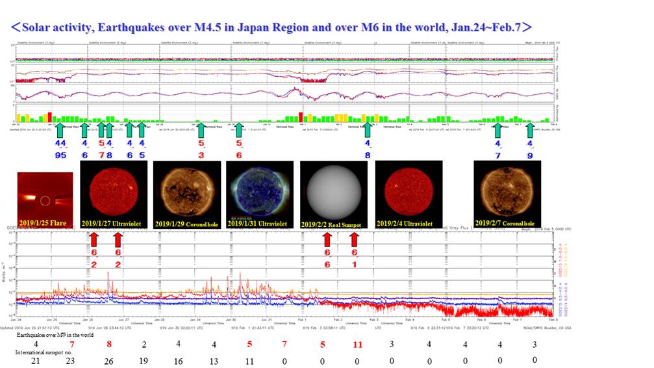Select the 'Earthquakes over M5 in the world' label
654x368 pixels.
pyautogui.click(x=55, y=335)
